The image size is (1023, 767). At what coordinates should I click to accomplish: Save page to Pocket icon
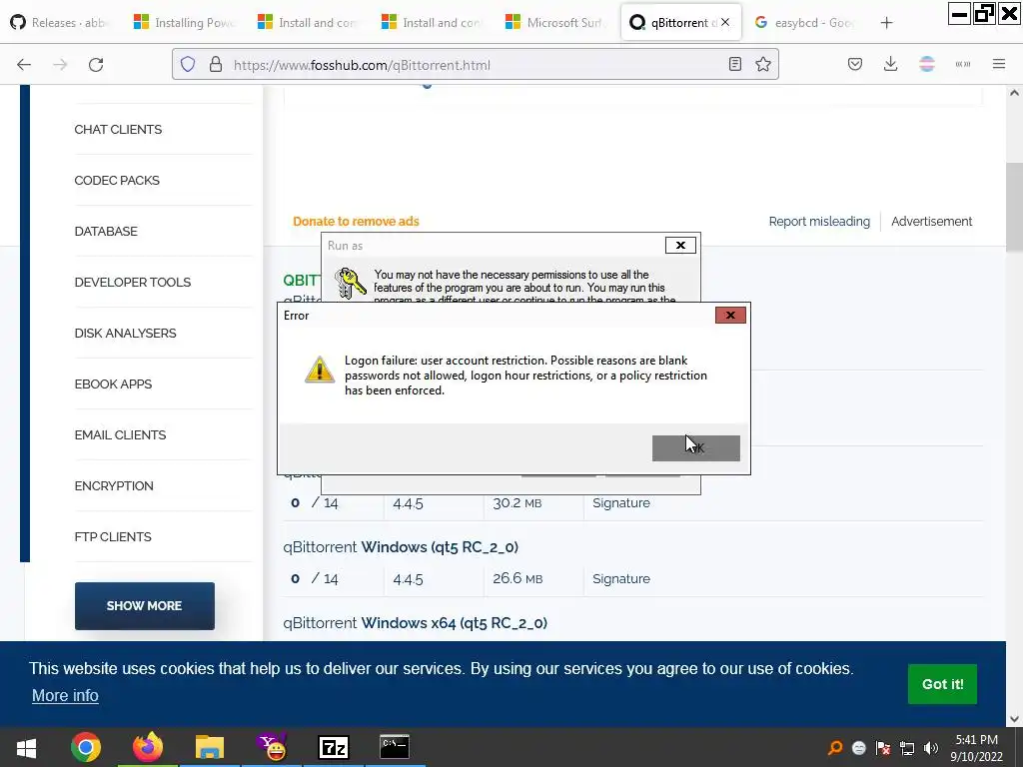(x=855, y=64)
